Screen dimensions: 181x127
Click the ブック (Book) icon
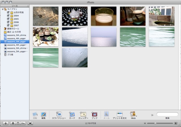[94, 114]
